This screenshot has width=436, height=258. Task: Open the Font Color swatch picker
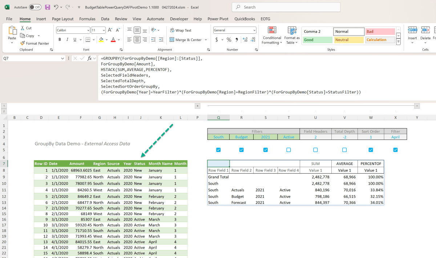(118, 40)
